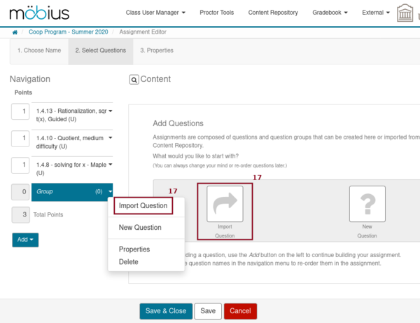The height and width of the screenshot is (323, 420).
Task: Choose New Question from context menu
Action: pos(140,227)
